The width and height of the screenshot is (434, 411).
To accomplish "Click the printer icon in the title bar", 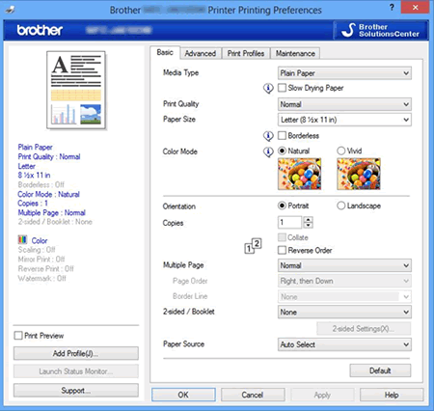I will click(11, 10).
